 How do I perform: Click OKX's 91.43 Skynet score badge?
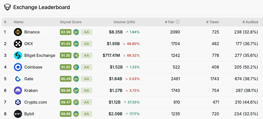point(66,44)
